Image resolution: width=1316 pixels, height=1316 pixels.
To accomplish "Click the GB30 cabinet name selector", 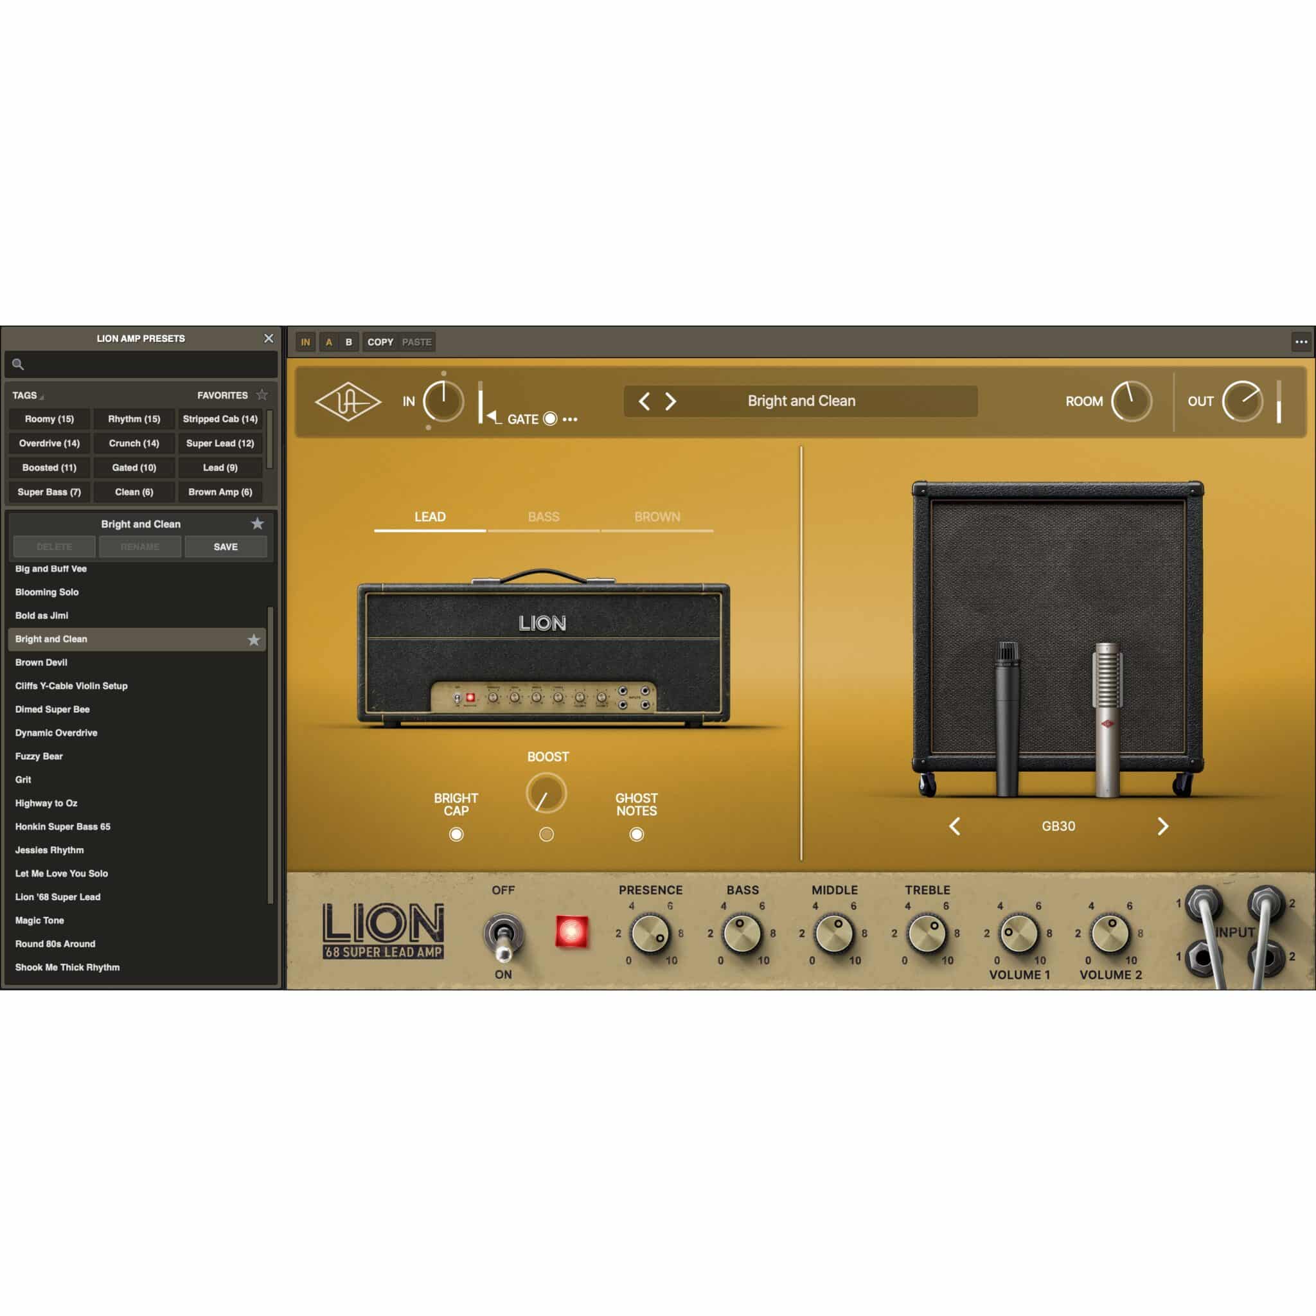I will [1058, 826].
